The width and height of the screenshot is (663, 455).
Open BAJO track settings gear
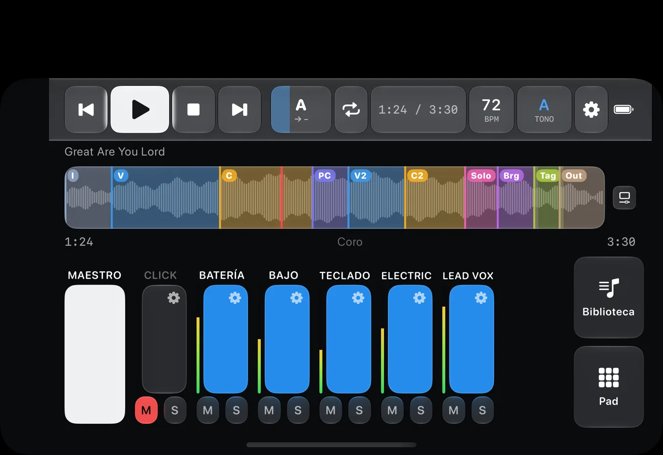(x=297, y=298)
